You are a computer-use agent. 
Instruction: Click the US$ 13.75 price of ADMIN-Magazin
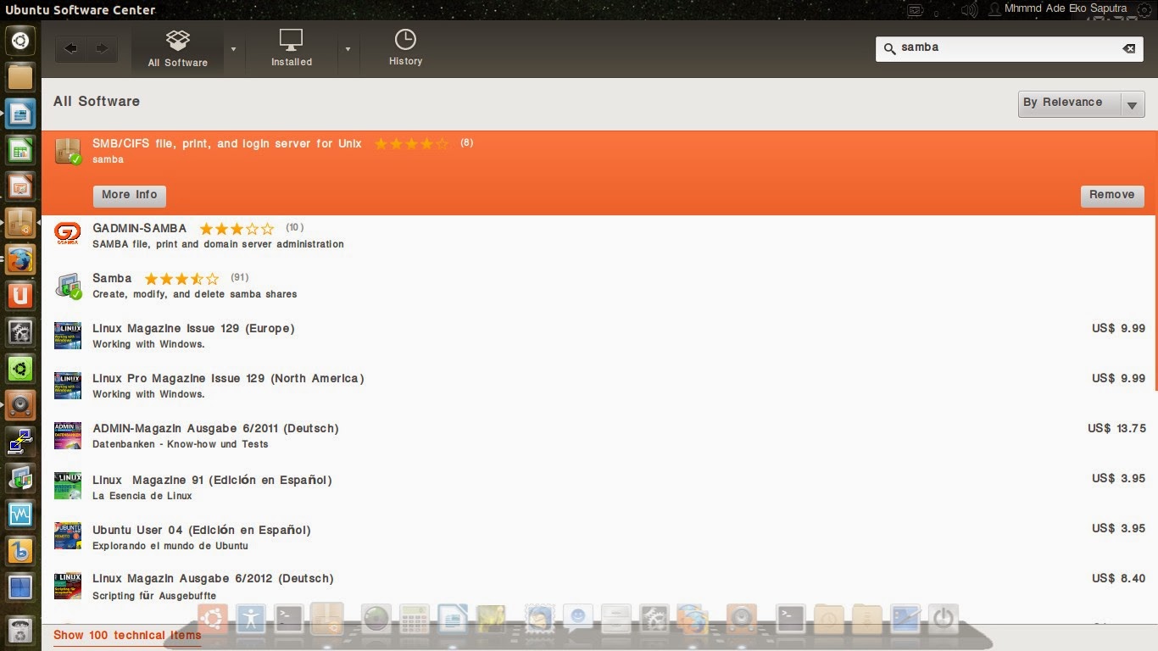[x=1116, y=428]
